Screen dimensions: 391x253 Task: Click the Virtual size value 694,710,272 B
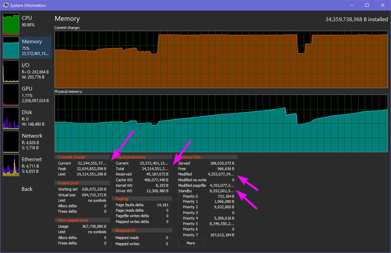pyautogui.click(x=94, y=195)
